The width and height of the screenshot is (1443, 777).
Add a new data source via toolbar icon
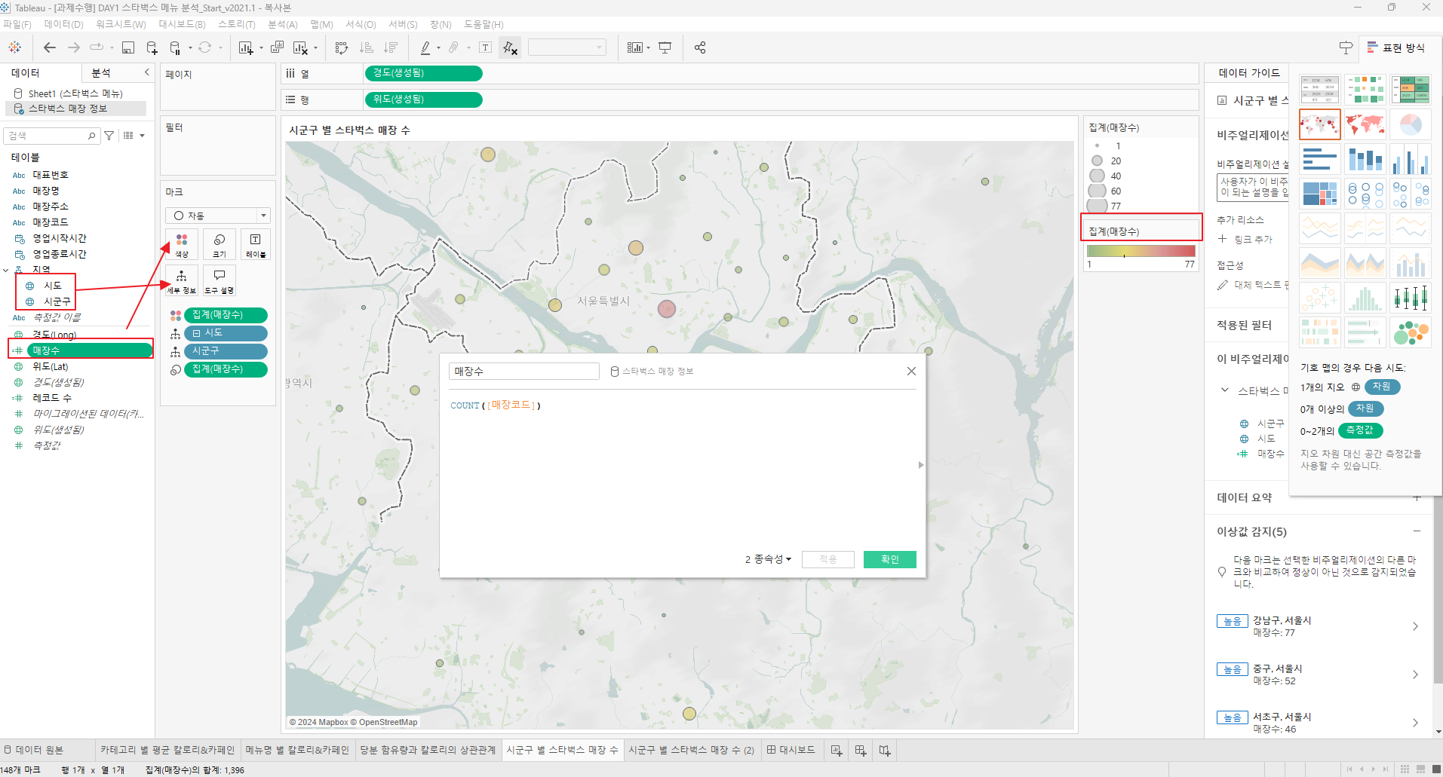152,47
